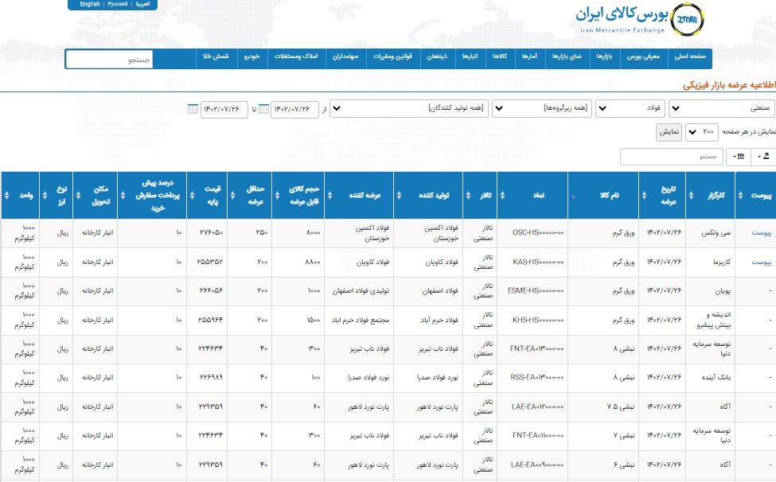Focus the navigation bar جستجو search field
Image resolution: width=776 pixels, height=482 pixels.
point(109,60)
